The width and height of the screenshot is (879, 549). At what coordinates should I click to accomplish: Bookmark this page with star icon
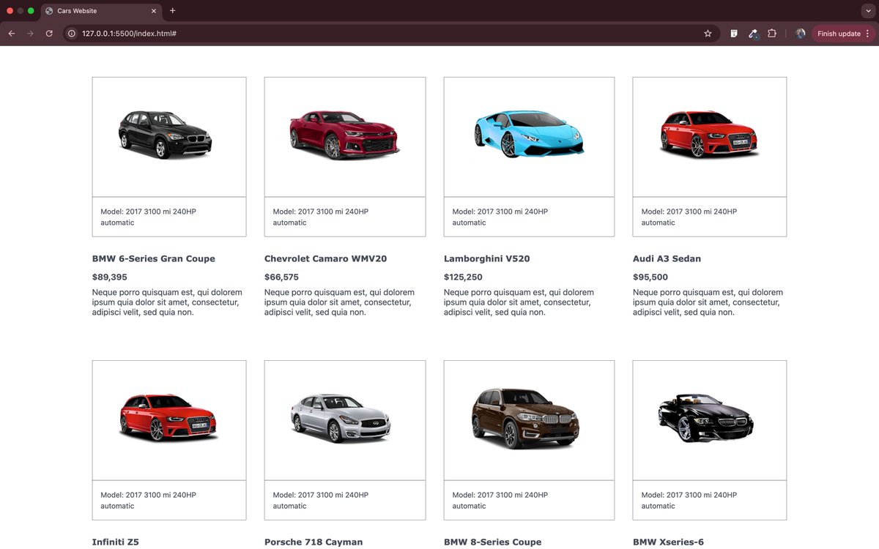point(708,34)
